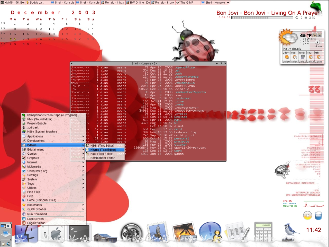Open the blue trash can icon
This screenshot has width=329, height=247.
tap(318, 216)
